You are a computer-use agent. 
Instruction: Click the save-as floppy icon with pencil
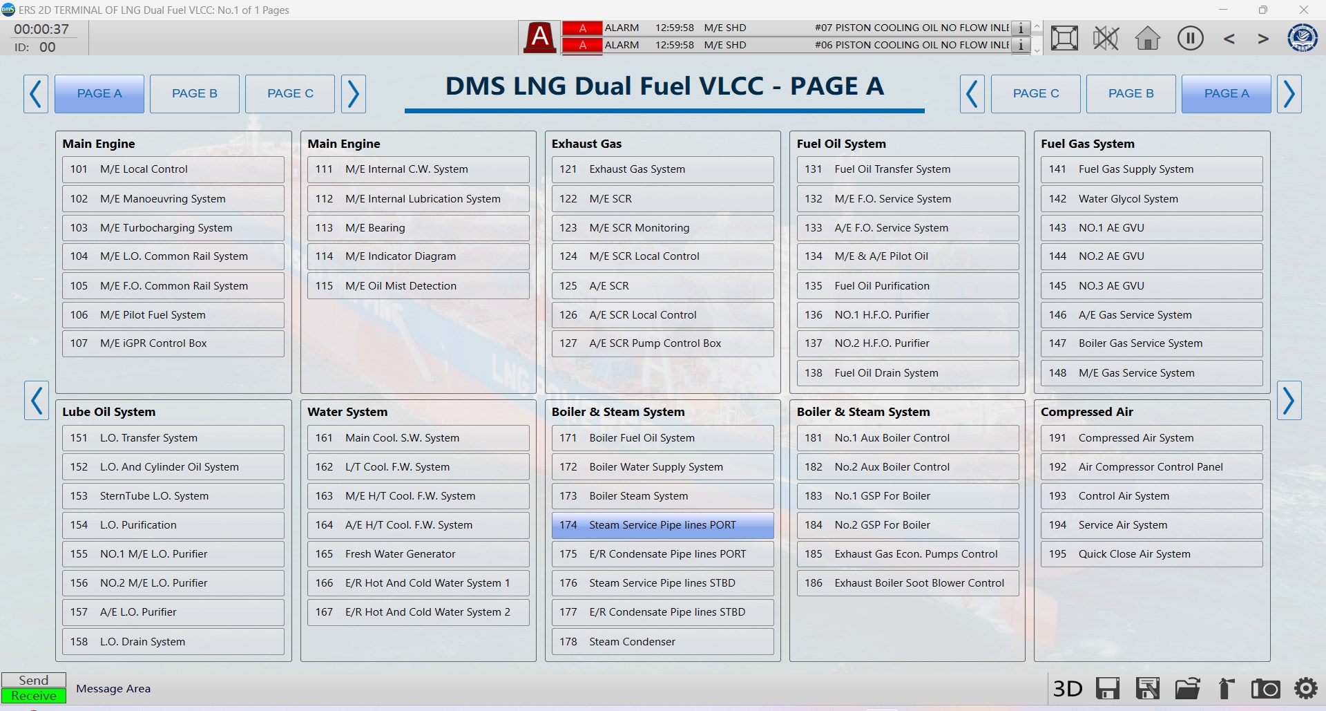(x=1148, y=689)
